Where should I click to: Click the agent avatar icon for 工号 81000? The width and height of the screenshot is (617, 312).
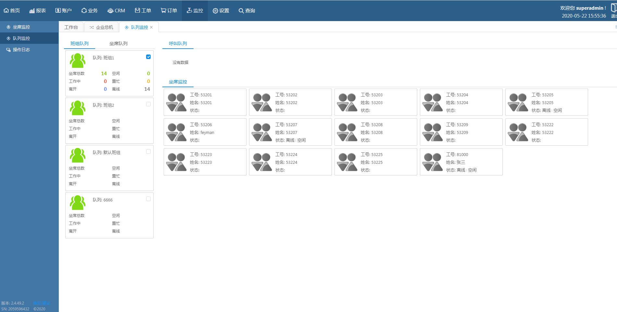tap(433, 162)
